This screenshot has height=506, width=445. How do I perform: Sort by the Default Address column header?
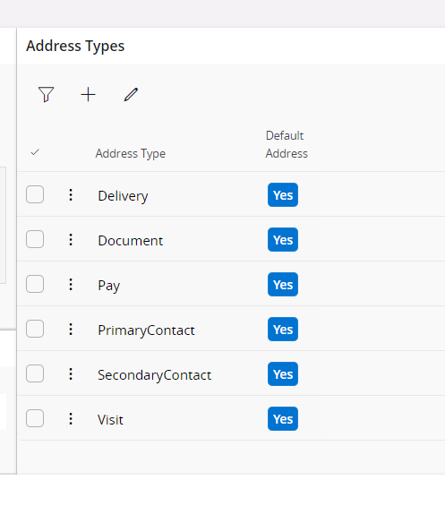287,144
